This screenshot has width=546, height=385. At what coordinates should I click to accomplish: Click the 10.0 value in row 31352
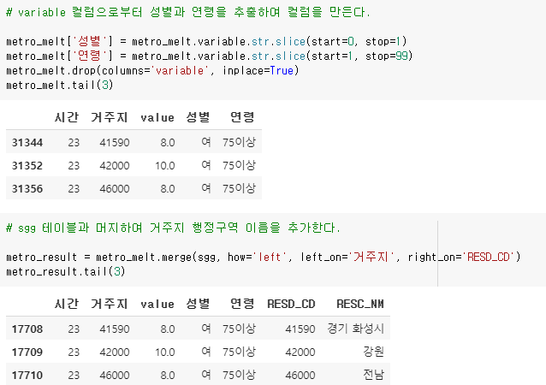165,166
